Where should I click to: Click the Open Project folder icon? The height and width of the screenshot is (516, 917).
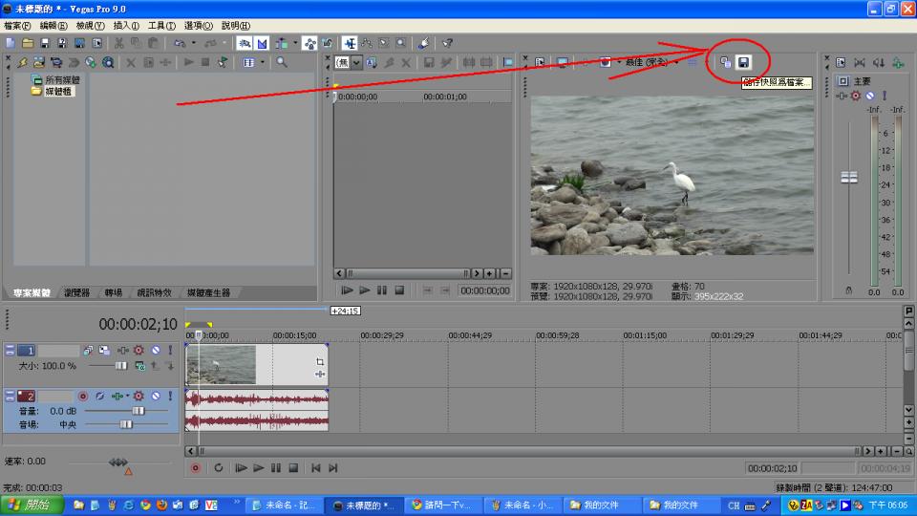click(28, 43)
